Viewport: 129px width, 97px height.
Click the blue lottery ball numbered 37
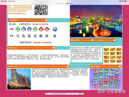(x=29, y=29)
